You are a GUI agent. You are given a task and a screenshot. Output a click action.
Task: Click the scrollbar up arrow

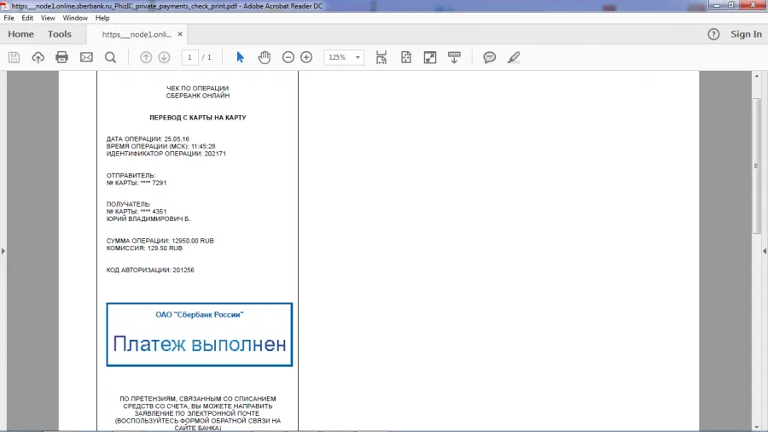756,76
